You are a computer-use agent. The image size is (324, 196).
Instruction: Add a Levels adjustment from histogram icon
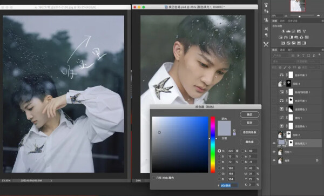288,31
